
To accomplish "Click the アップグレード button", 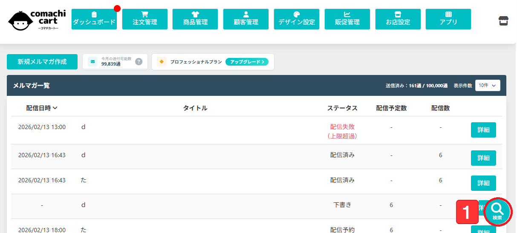I will 247,62.
